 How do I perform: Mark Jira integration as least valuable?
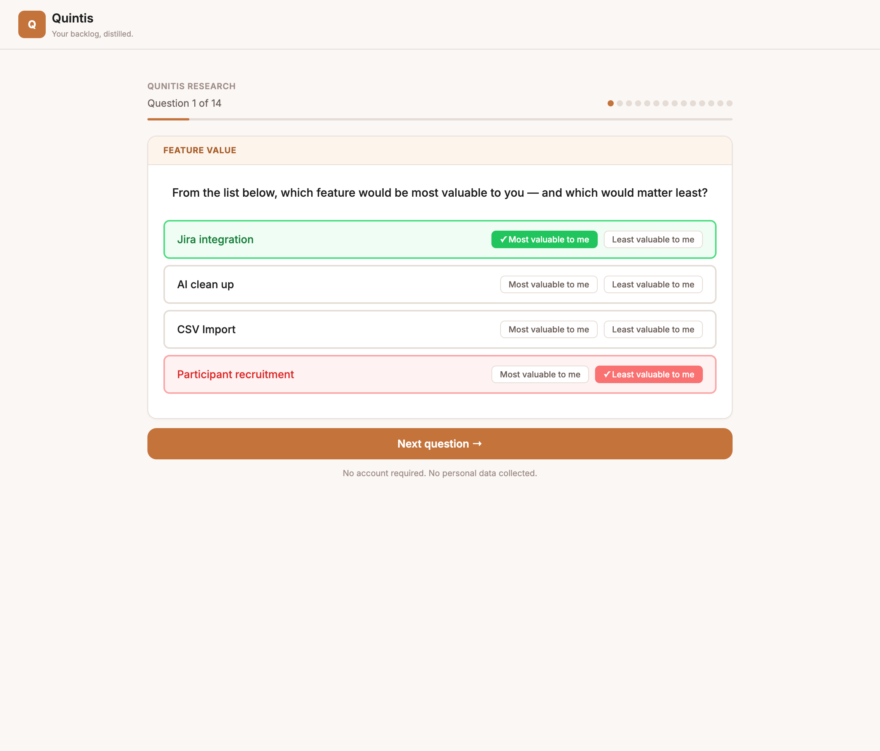click(x=653, y=239)
